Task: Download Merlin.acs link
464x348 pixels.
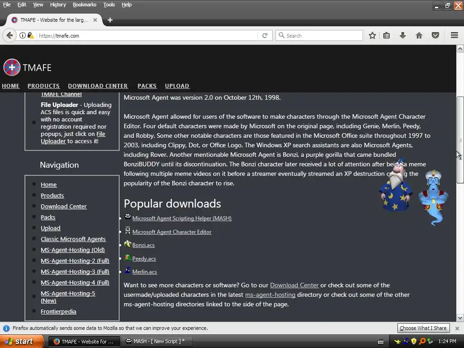Action: pos(145,272)
